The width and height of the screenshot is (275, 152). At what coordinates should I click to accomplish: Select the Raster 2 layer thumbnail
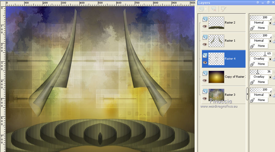coord(216,23)
